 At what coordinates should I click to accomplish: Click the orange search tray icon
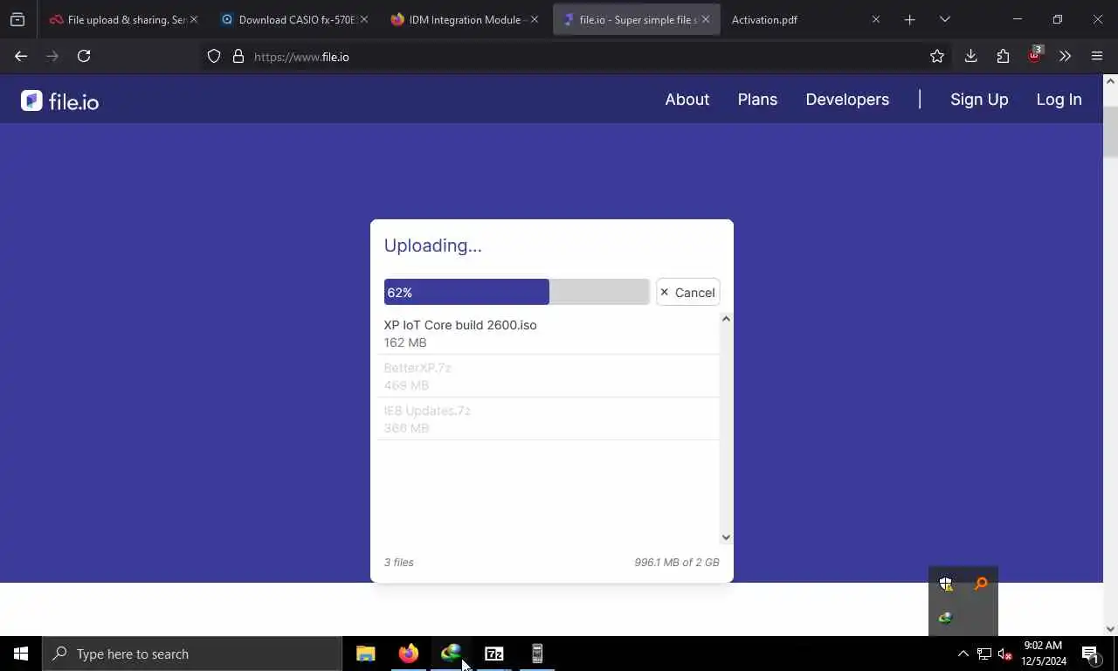tap(981, 584)
